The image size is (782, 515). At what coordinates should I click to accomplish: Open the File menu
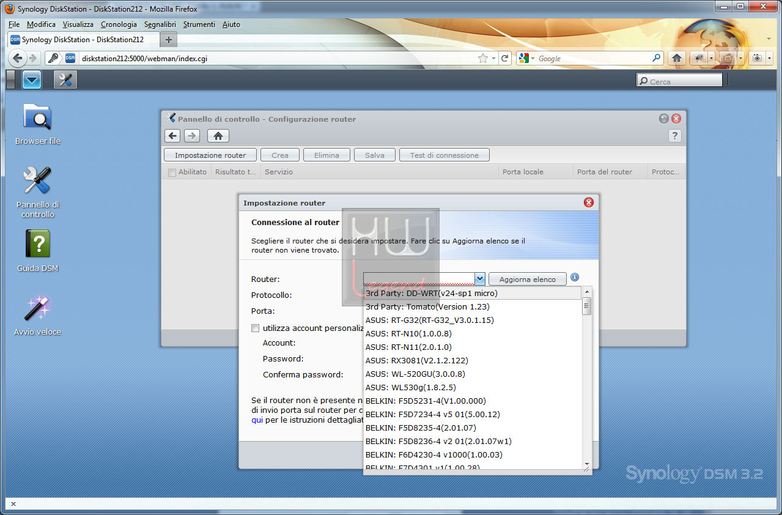[14, 24]
